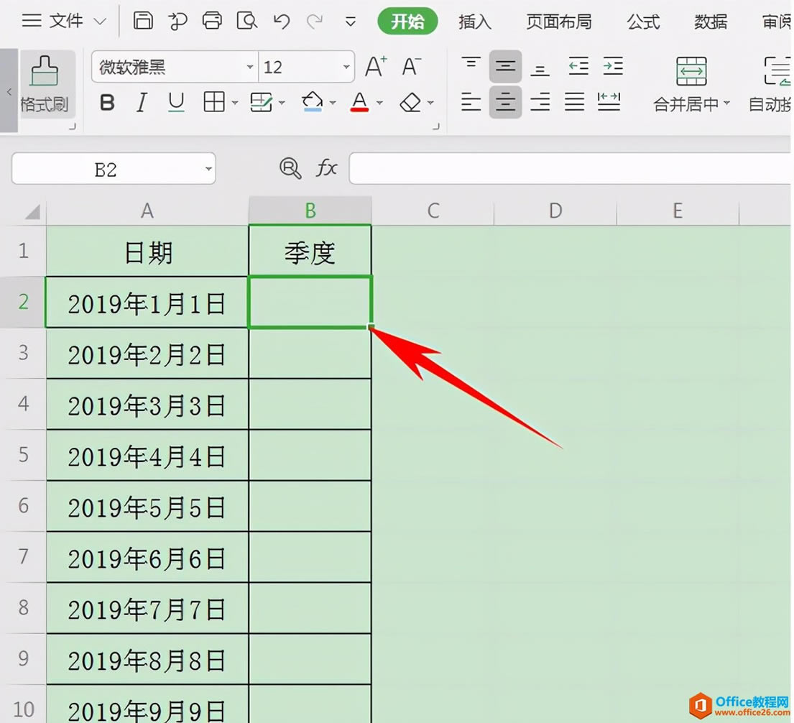Viewport: 794px width, 723px height.
Task: Decrease font size with A- icon
Action: pyautogui.click(x=411, y=66)
